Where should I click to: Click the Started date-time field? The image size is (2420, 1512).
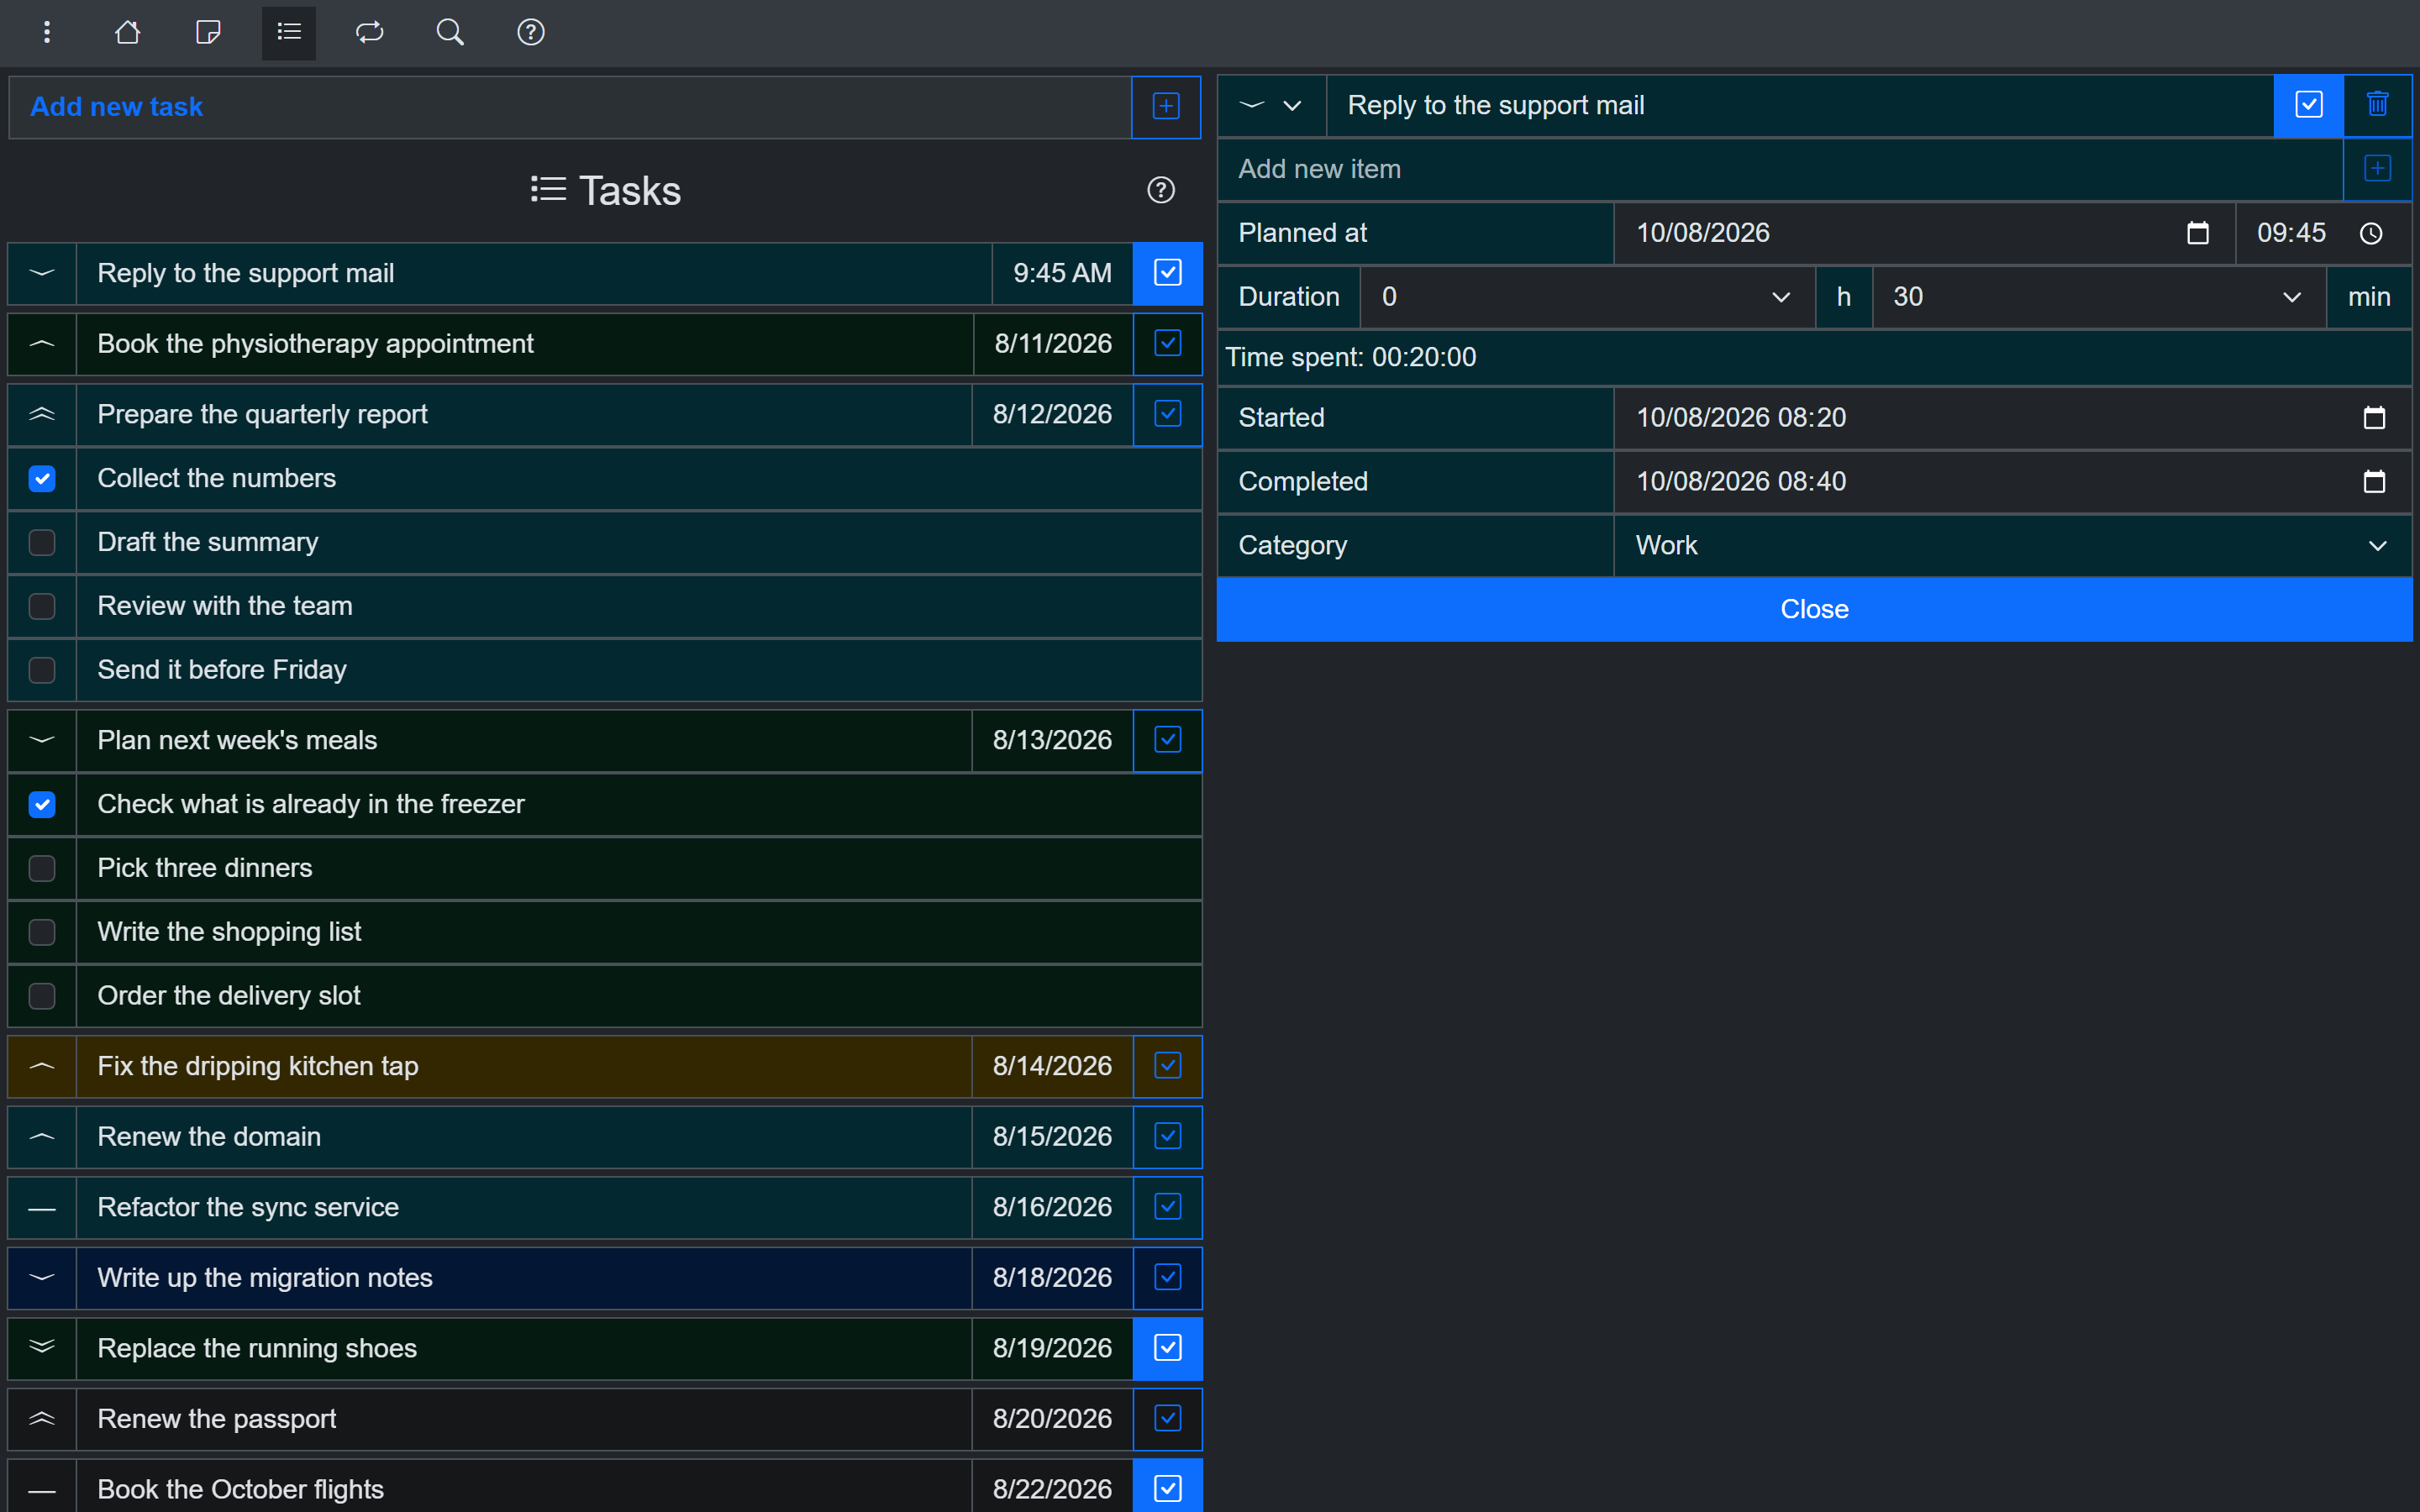click(2012, 418)
